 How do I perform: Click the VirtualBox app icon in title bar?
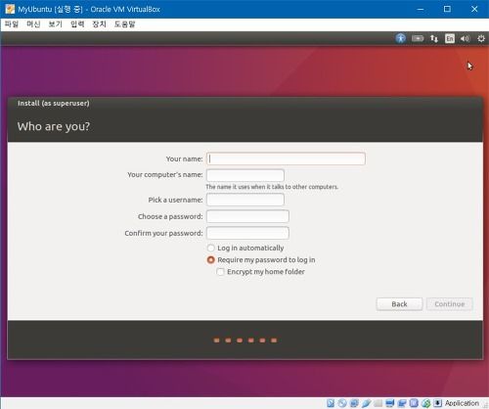(10, 9)
